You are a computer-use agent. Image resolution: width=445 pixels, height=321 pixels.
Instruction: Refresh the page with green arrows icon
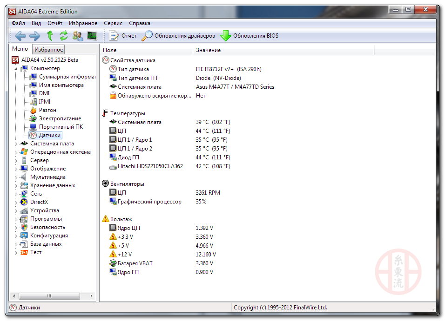coord(64,36)
